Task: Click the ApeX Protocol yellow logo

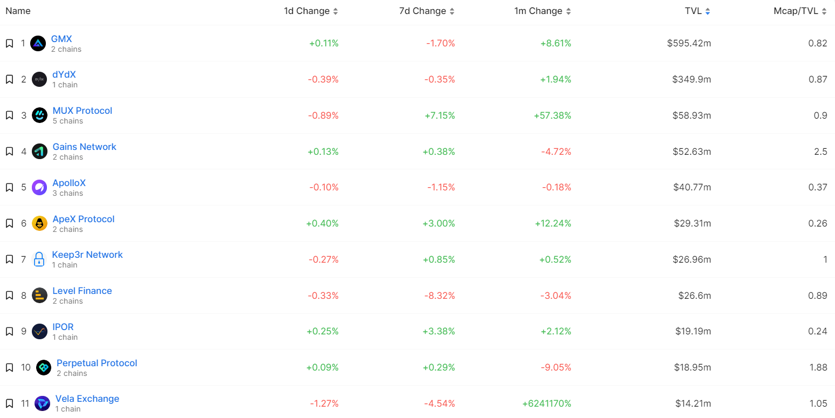Action: [39, 223]
